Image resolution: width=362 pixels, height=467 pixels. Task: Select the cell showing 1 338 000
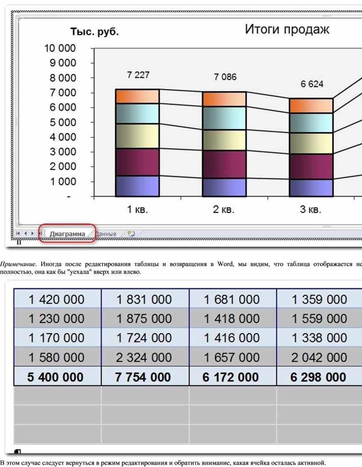point(319,338)
